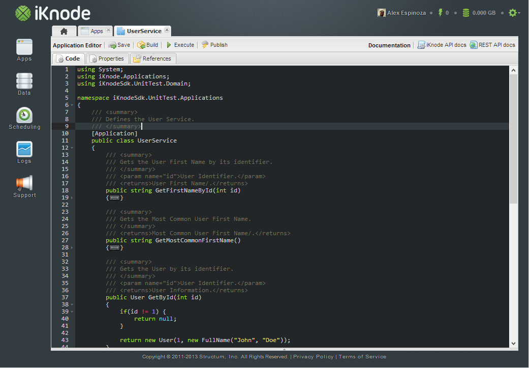This screenshot has width=529, height=368.
Task: Publish the application
Action: 214,45
